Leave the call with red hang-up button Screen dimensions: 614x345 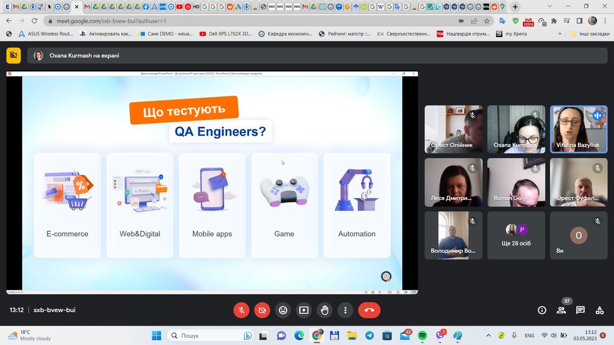(x=369, y=310)
